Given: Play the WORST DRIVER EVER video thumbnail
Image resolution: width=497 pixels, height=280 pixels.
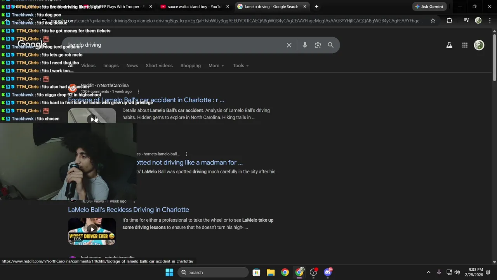Looking at the screenshot, I should pyautogui.click(x=92, y=231).
